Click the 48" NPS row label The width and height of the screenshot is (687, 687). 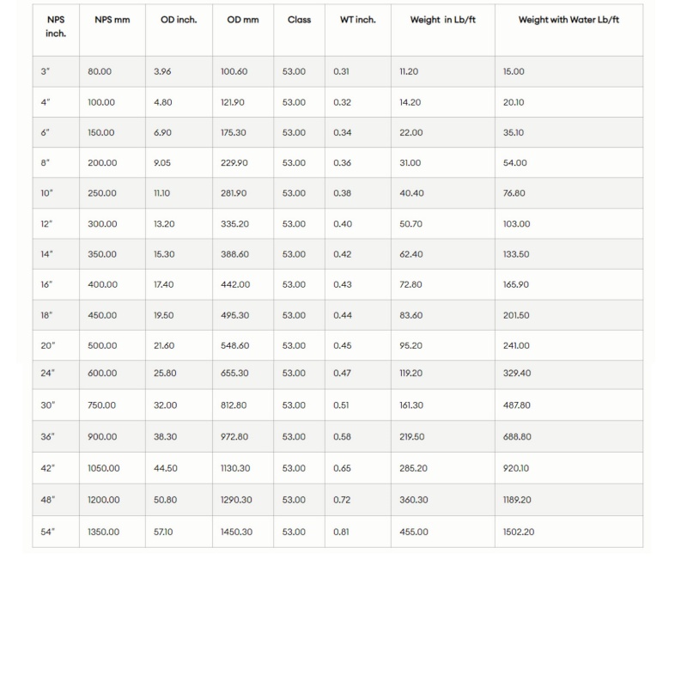(48, 500)
